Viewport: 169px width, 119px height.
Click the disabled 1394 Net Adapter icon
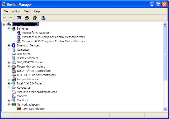[19, 109]
